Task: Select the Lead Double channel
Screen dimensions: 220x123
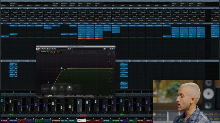Action: [x=115, y=121]
